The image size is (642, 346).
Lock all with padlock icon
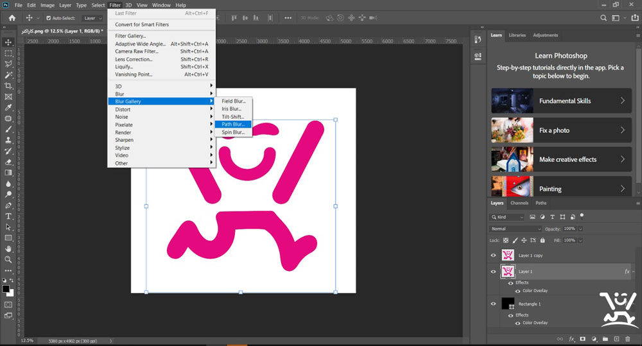[542, 240]
